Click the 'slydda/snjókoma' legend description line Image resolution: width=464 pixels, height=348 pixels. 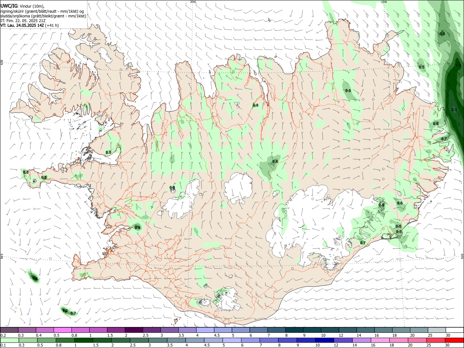pos(43,16)
